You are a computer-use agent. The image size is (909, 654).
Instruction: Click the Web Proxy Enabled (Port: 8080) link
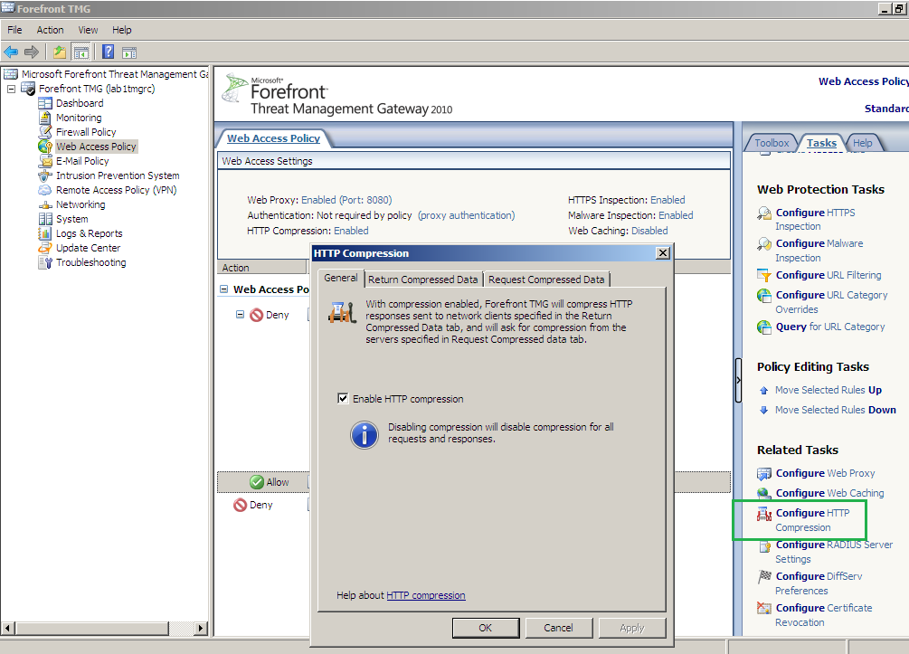346,200
